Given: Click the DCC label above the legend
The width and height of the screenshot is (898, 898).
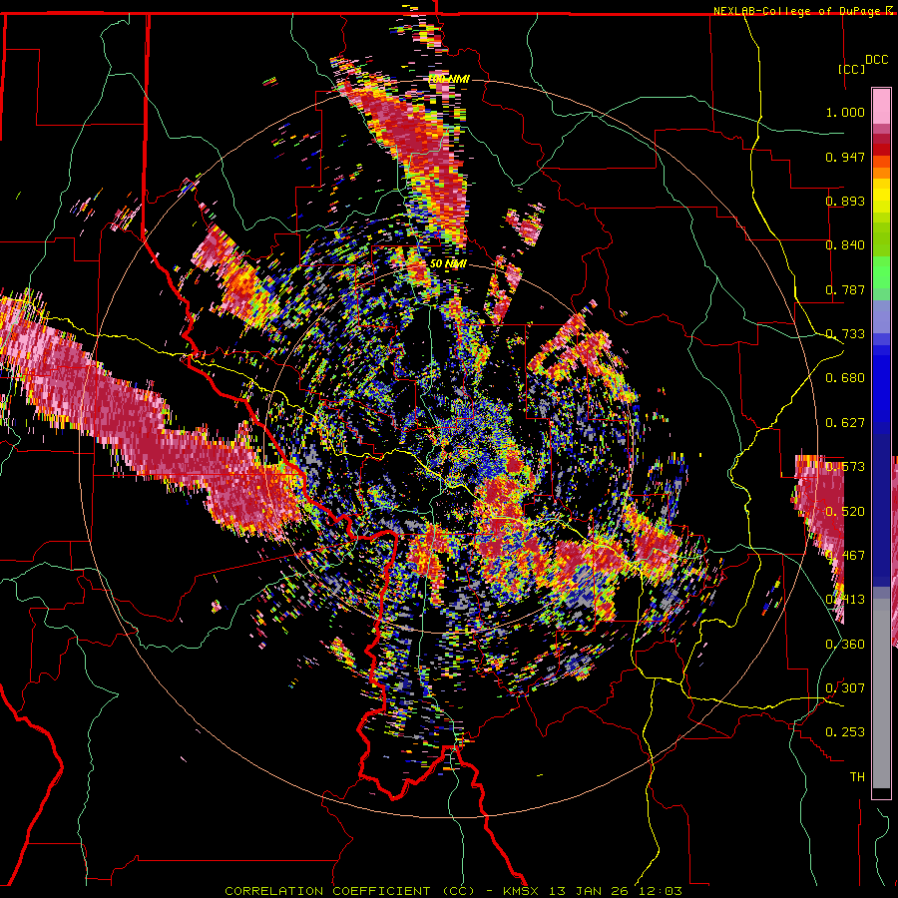Looking at the screenshot, I should (x=876, y=60).
